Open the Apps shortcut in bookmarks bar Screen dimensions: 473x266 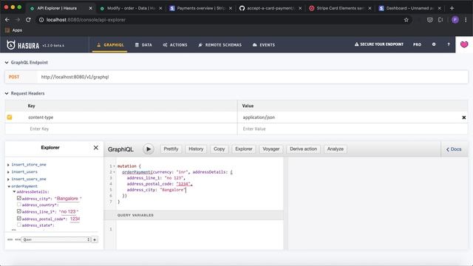point(13,30)
